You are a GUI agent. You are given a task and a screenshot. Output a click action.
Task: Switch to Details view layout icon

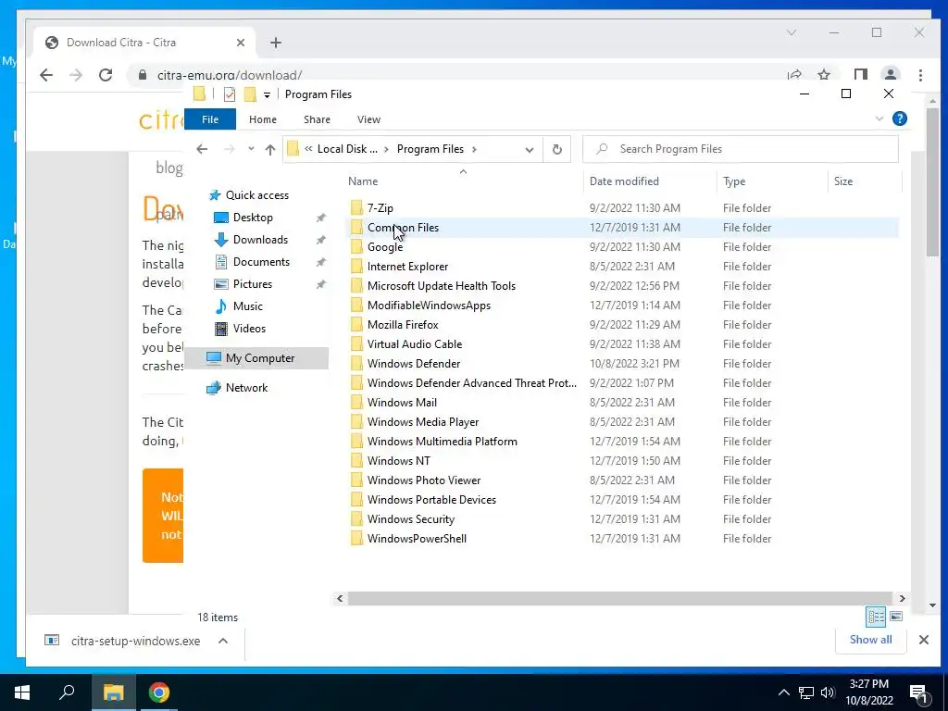[876, 617]
